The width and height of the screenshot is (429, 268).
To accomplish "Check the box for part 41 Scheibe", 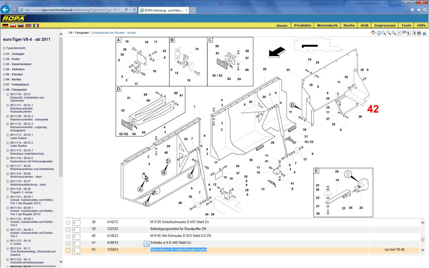I will click(68, 243).
